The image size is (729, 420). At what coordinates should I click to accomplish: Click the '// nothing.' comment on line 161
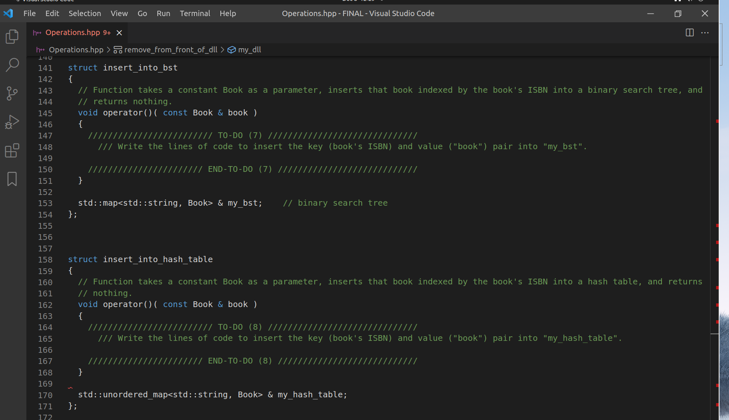coord(105,293)
